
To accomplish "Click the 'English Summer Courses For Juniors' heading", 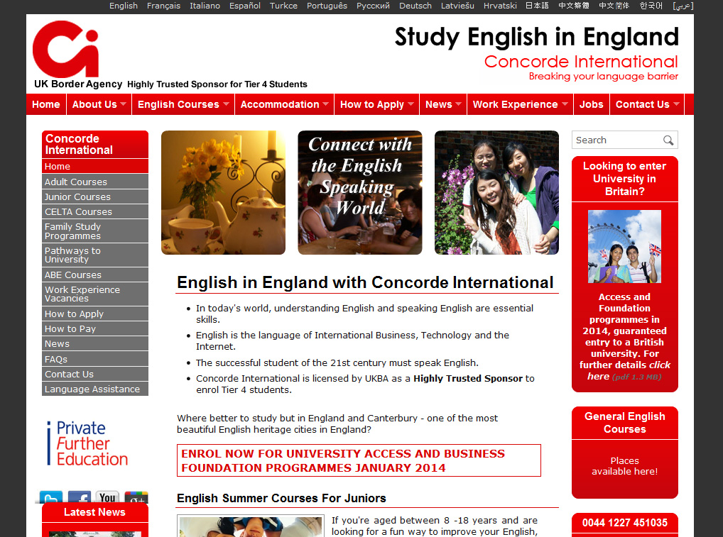I will click(281, 498).
